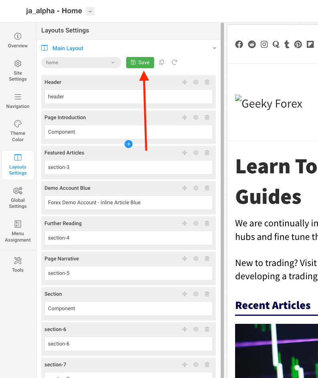Click the reset refresh icon next to Save
Image resolution: width=318 pixels, height=378 pixels.
coord(174,63)
